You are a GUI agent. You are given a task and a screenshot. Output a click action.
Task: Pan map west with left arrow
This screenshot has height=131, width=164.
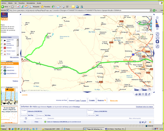[21, 53]
